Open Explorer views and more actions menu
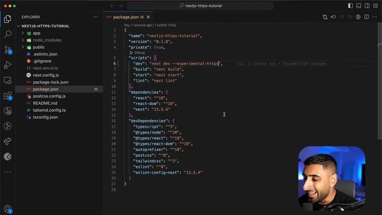This screenshot has height=215, width=382. (95, 17)
